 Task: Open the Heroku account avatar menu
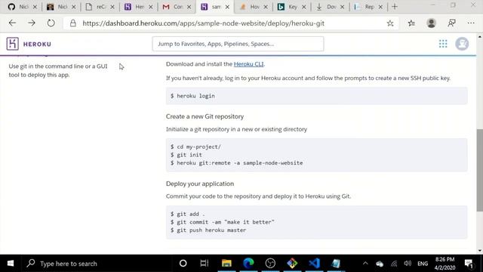coord(462,44)
